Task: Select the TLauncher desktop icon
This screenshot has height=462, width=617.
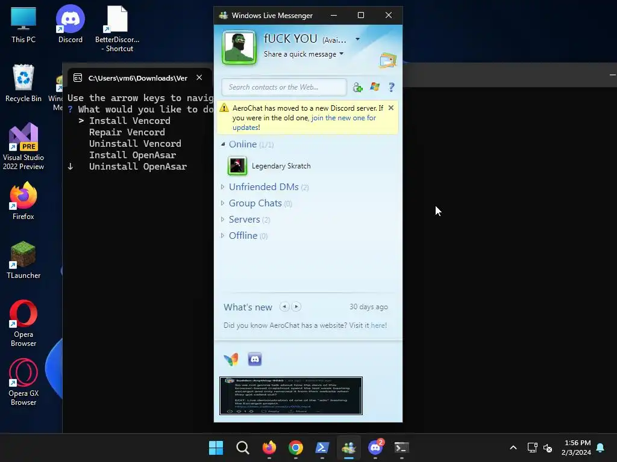Action: (x=23, y=260)
